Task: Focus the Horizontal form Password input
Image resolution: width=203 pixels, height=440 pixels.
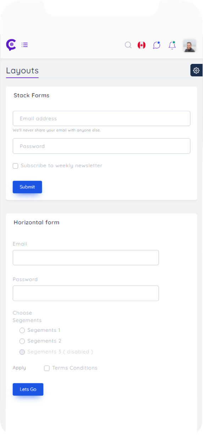Action: (86, 293)
